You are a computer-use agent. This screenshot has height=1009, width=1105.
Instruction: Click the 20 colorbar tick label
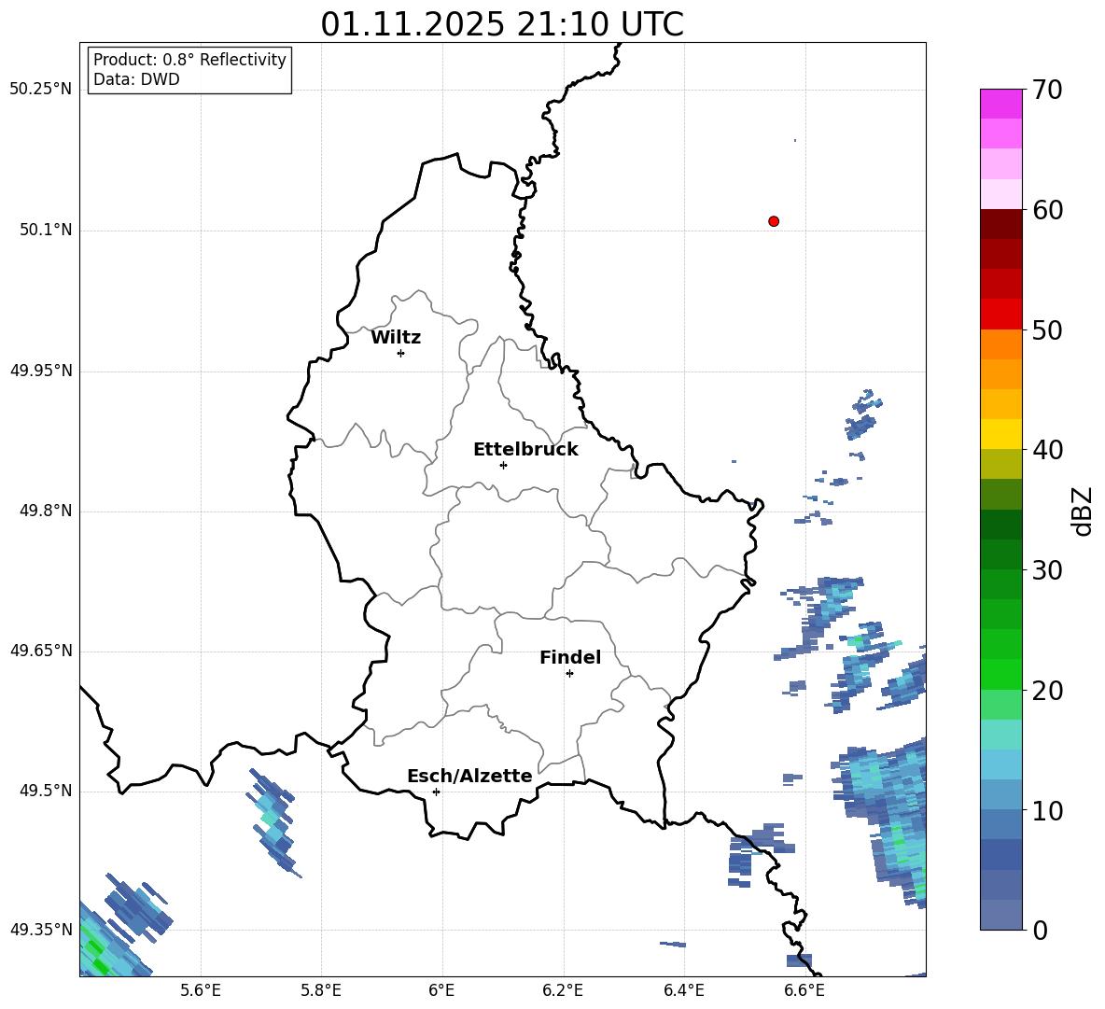[1047, 691]
